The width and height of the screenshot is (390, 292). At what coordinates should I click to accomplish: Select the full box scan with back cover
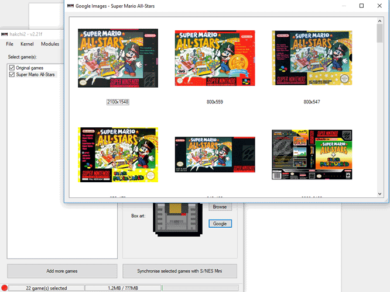[x=312, y=154]
